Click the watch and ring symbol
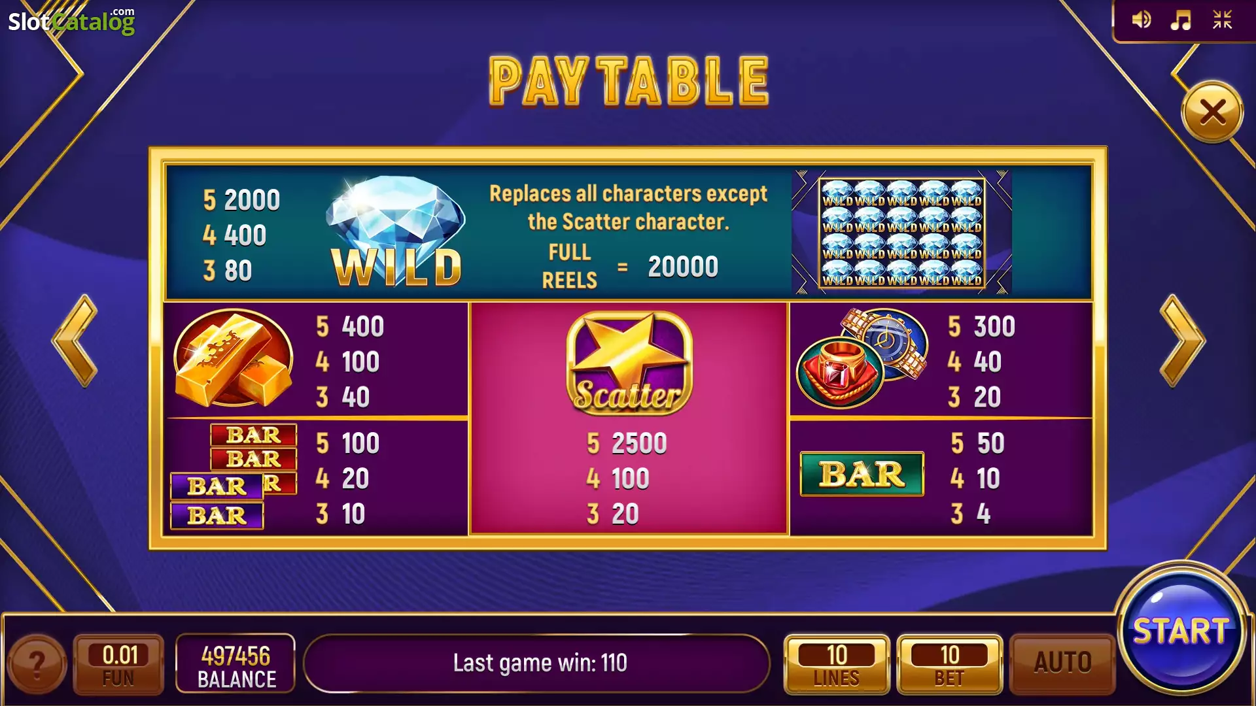This screenshot has height=706, width=1256. click(862, 358)
